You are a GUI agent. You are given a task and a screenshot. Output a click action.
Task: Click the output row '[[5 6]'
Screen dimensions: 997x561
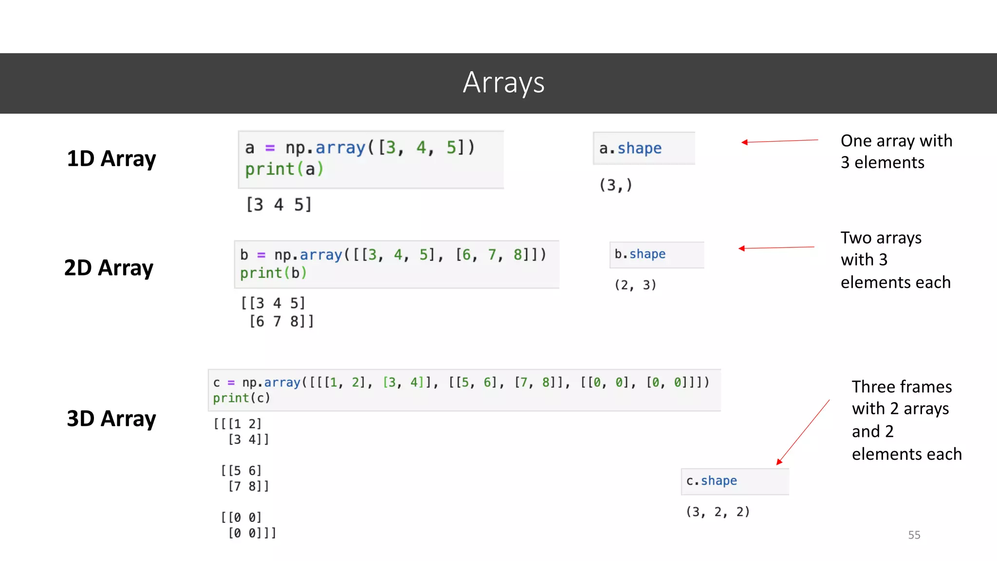(x=241, y=471)
